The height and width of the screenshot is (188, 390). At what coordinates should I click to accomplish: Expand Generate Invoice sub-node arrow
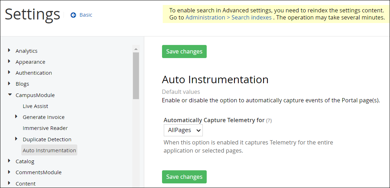pos(16,116)
